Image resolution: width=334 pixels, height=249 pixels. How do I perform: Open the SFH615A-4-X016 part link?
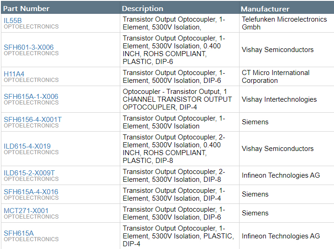(x=31, y=191)
